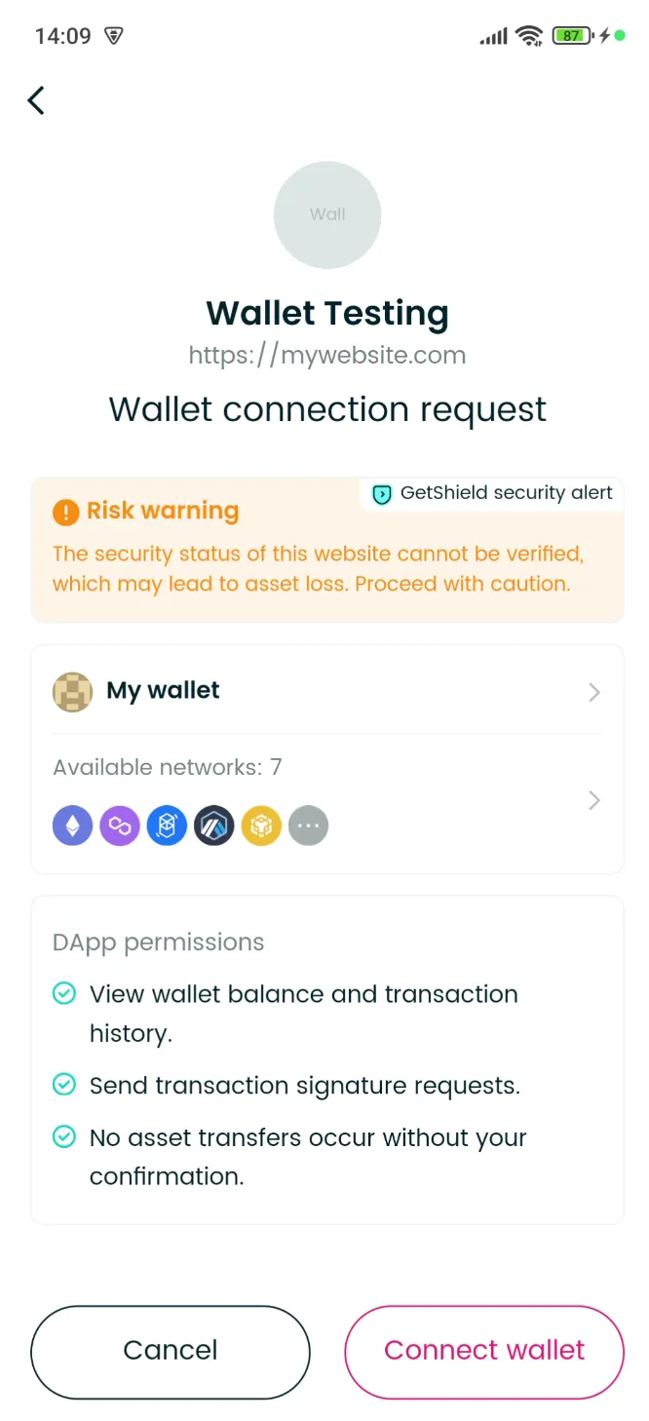Open the ellipsis icon showing more networks
The image size is (649, 1421).
308,826
